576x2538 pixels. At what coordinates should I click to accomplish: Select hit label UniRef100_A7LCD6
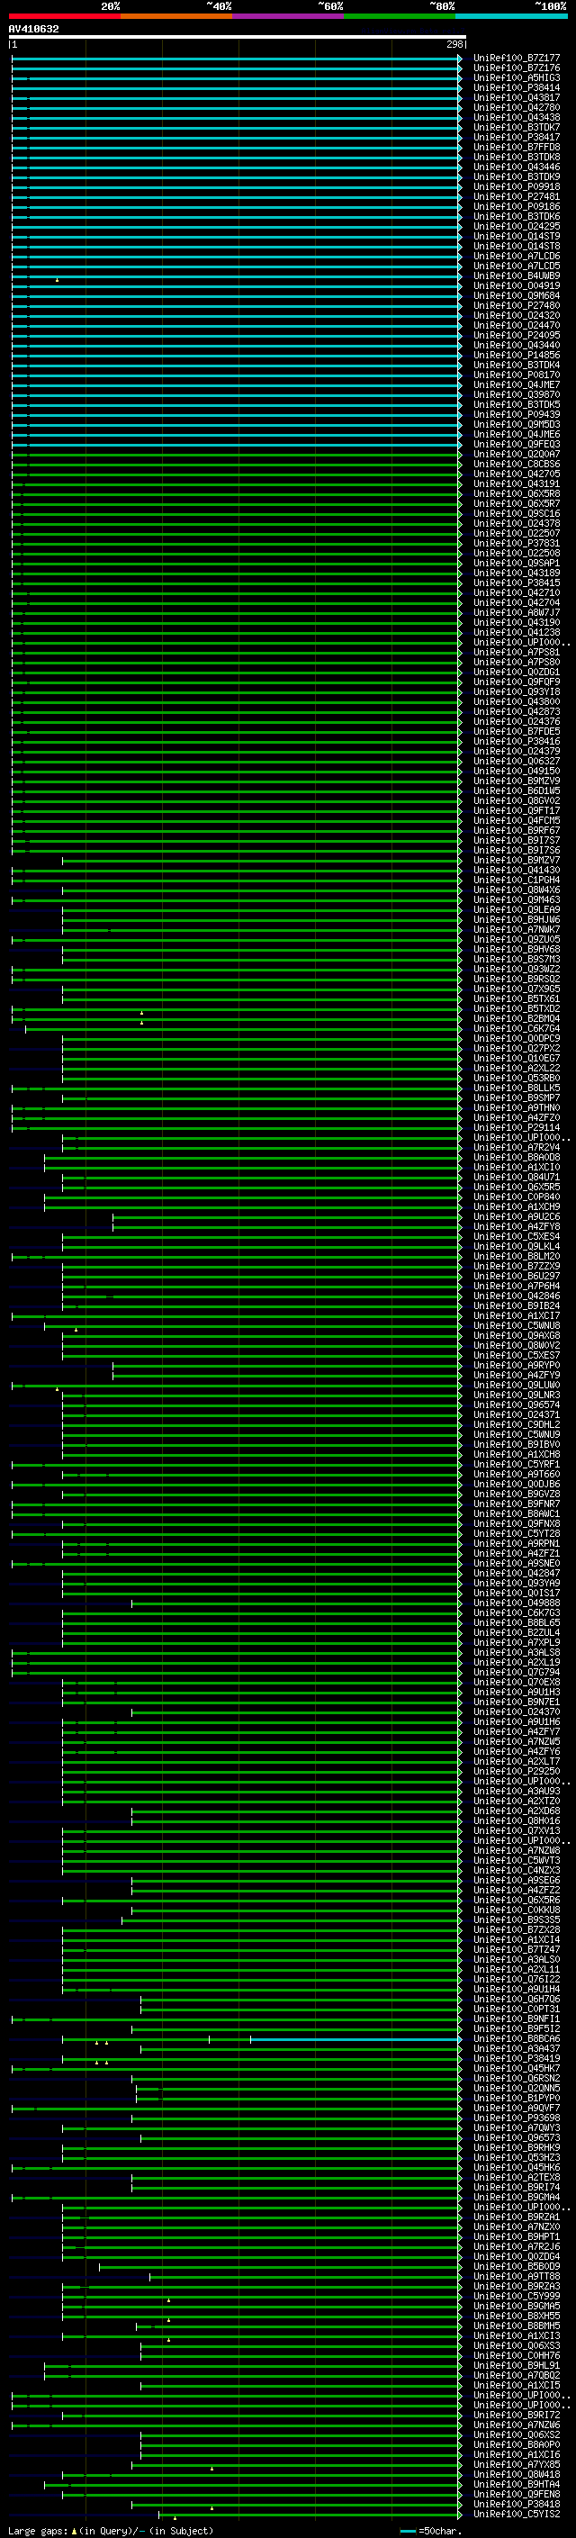517,257
